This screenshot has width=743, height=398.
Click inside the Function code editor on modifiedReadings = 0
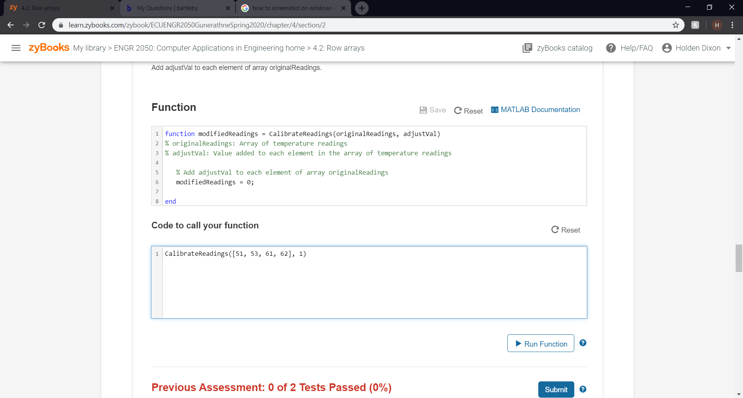click(x=215, y=182)
